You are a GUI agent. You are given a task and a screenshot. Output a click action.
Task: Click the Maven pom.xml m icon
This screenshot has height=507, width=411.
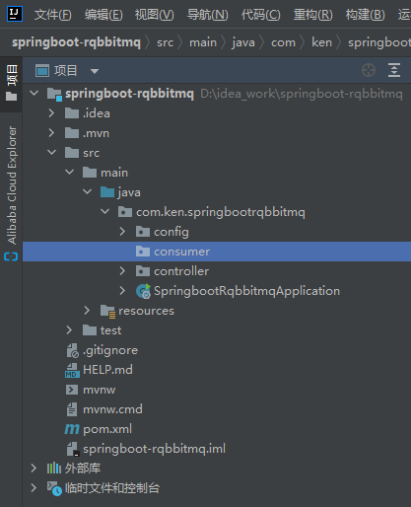[72, 429]
